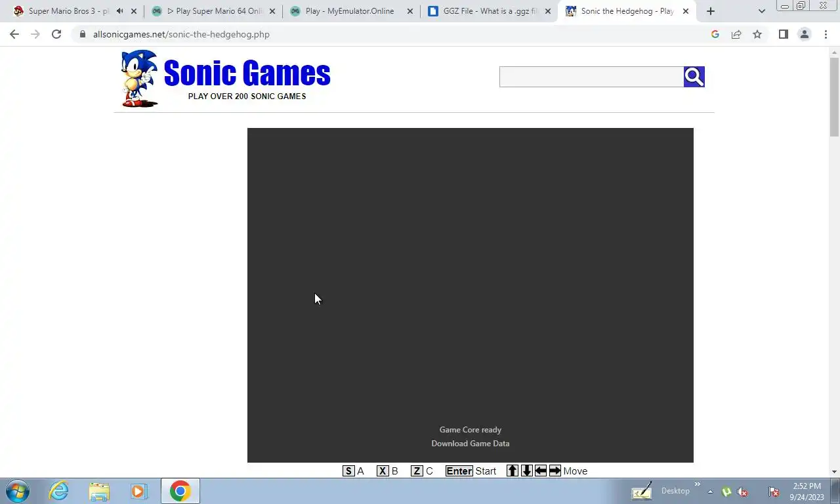Click the muted volume tray icon
The image size is (840, 504).
point(743,492)
